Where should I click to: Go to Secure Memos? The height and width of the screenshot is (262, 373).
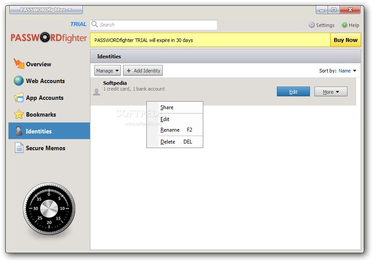click(x=49, y=148)
